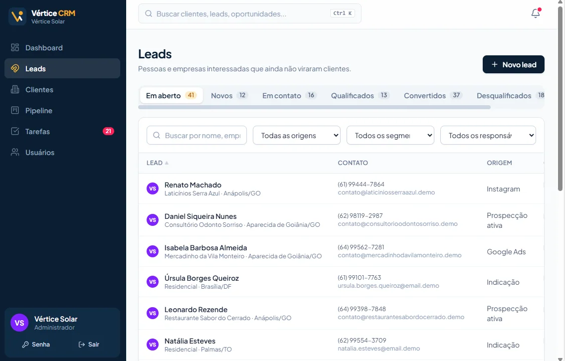Click the horizontal scrollbar under the tabs
This screenshot has width=565, height=361.
point(314,107)
